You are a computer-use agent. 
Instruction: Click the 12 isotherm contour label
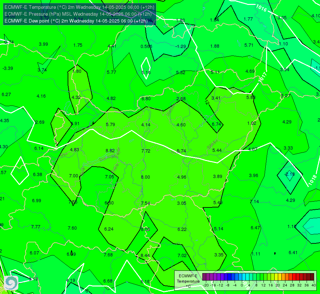click(x=207, y=102)
